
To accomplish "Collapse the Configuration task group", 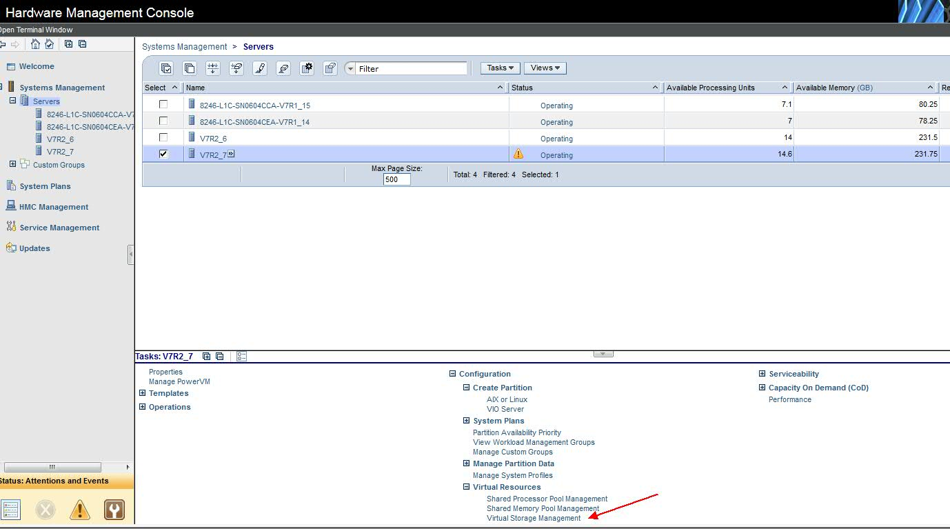I will (453, 374).
